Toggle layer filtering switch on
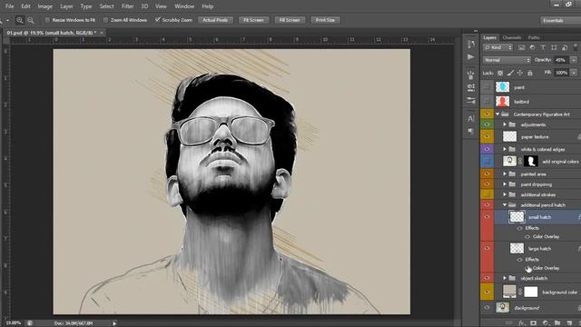The image size is (581, 327). [x=576, y=47]
